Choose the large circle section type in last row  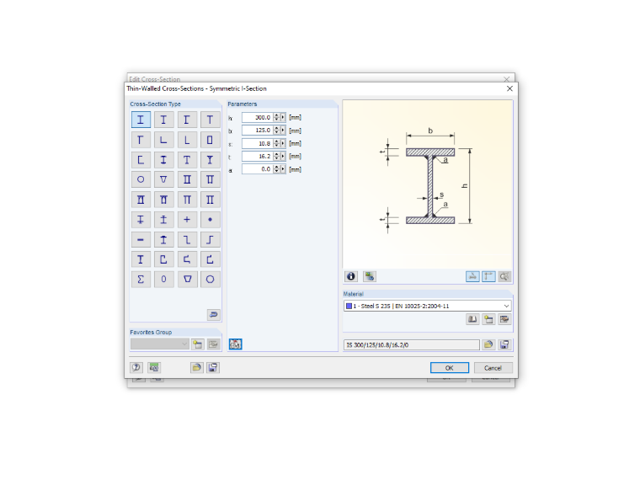click(210, 280)
